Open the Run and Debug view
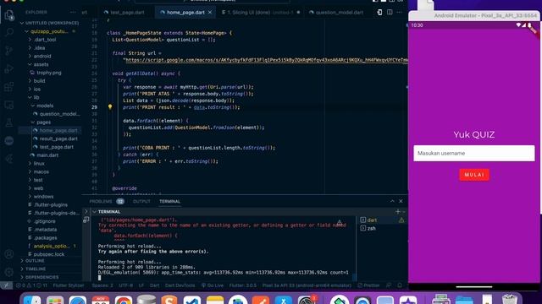The height and width of the screenshot is (304, 542). pyautogui.click(x=9, y=68)
